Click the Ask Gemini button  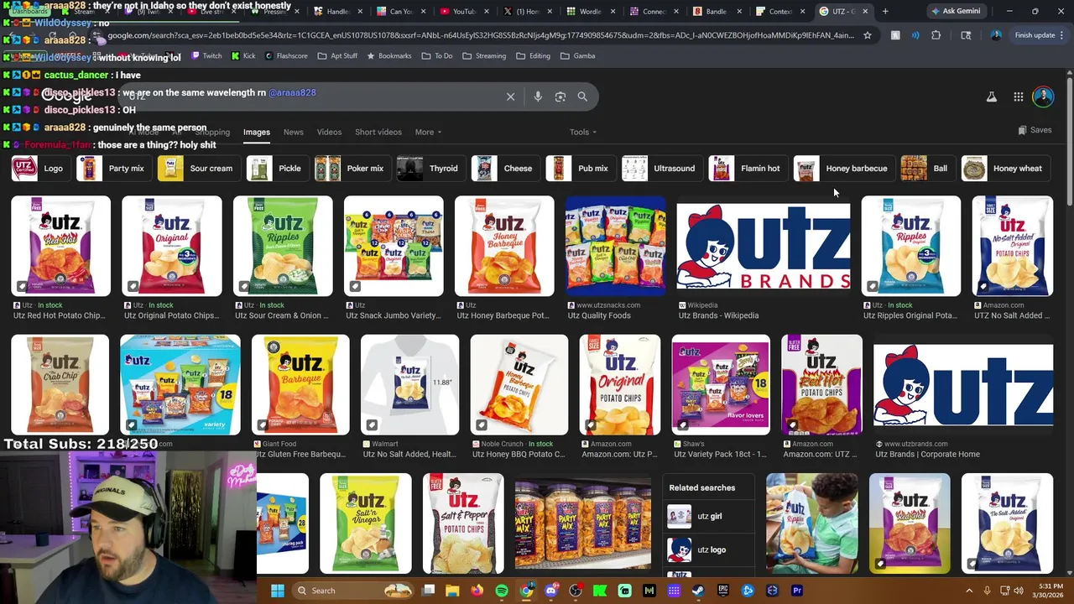(956, 11)
